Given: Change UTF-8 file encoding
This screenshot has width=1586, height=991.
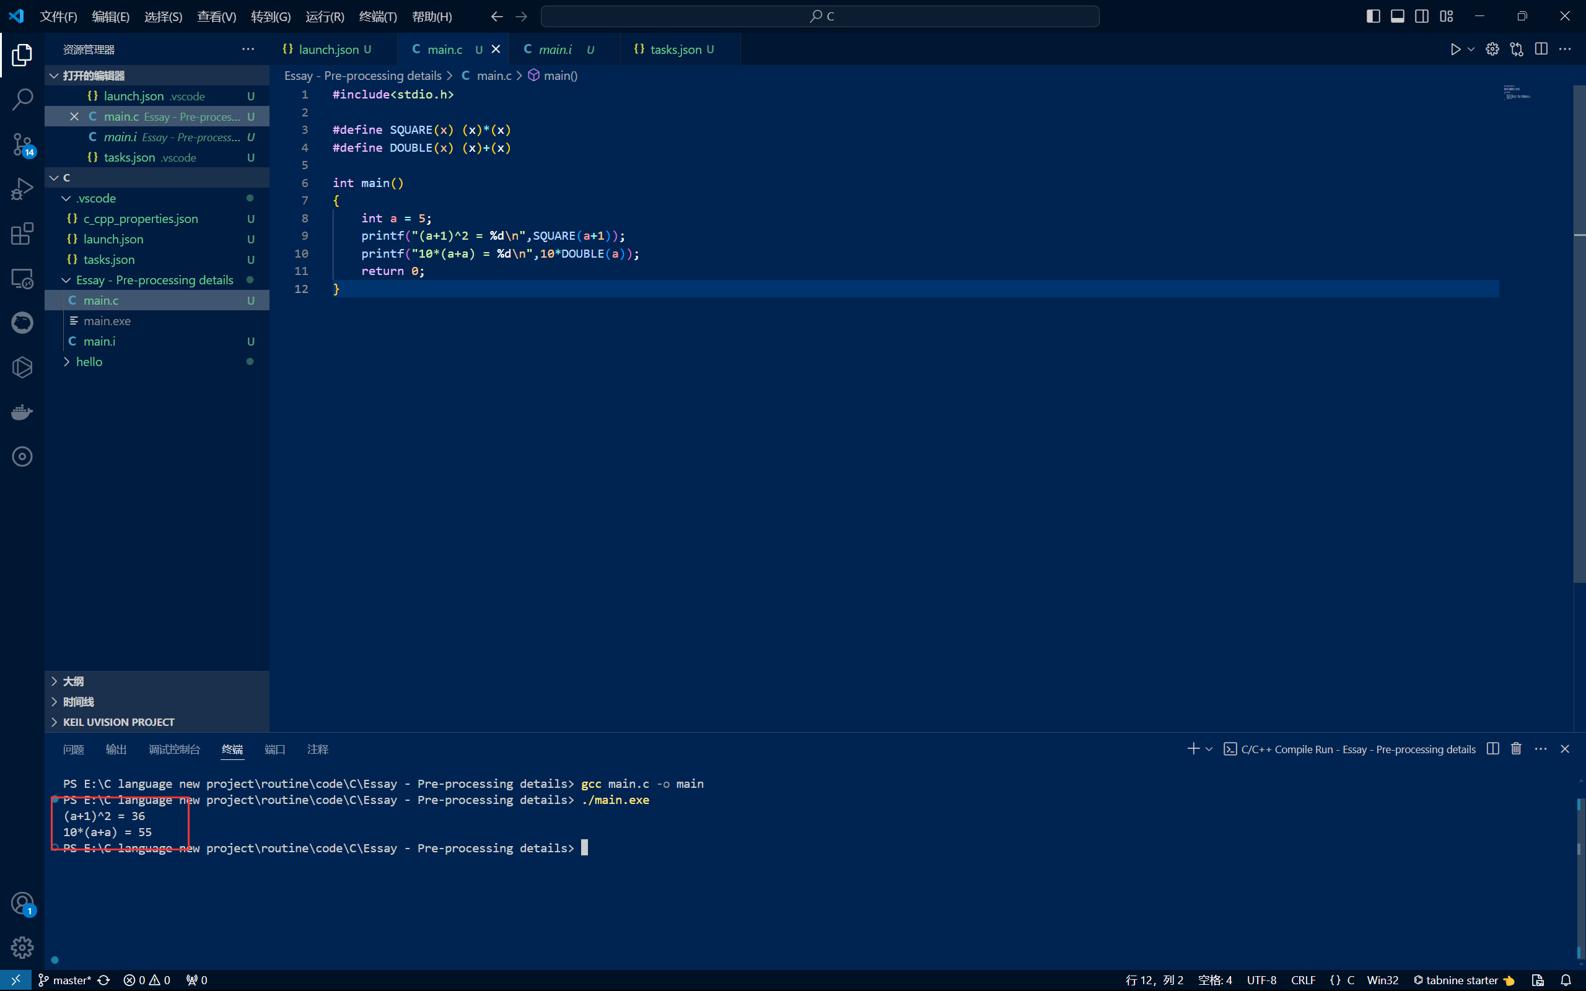Looking at the screenshot, I should pos(1261,980).
